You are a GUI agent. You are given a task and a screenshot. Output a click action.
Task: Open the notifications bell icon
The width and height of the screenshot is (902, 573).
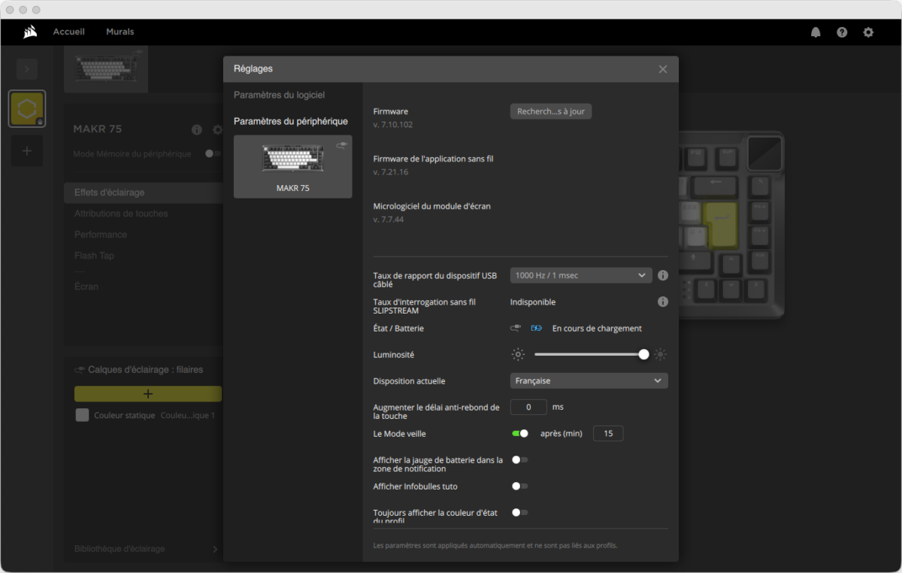point(816,32)
